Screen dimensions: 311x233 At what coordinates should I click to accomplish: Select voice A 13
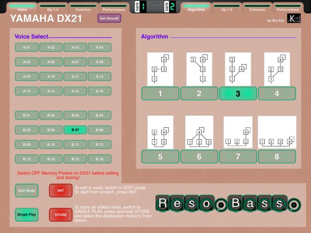coord(26,91)
